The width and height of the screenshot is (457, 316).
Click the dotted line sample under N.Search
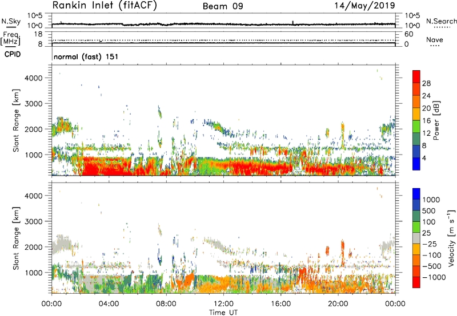pyautogui.click(x=442, y=27)
